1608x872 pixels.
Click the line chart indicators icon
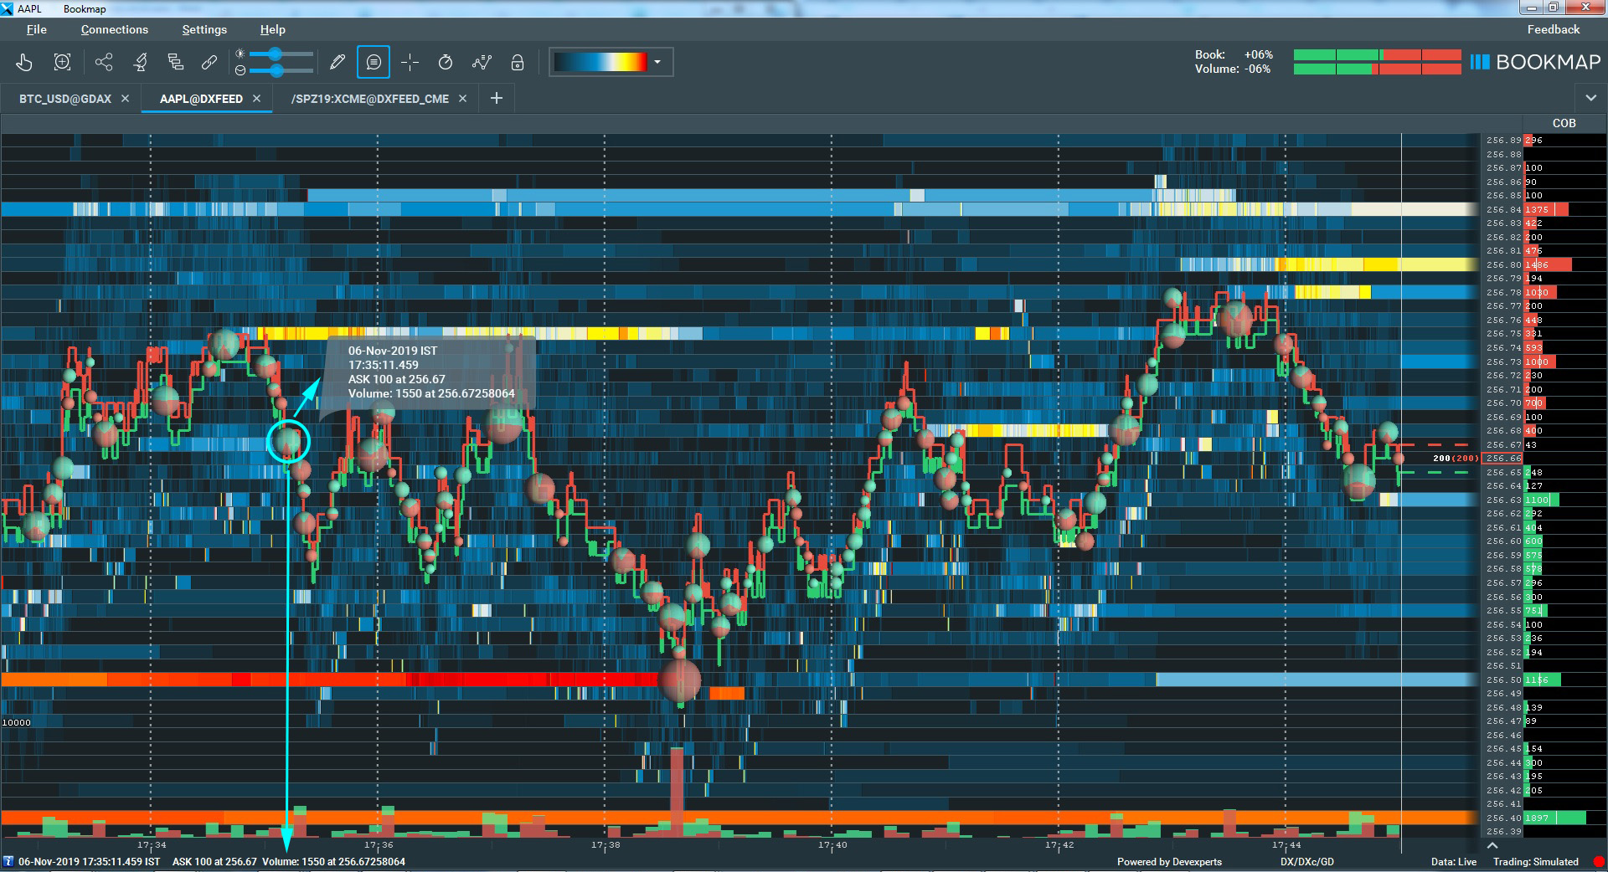[x=482, y=63]
